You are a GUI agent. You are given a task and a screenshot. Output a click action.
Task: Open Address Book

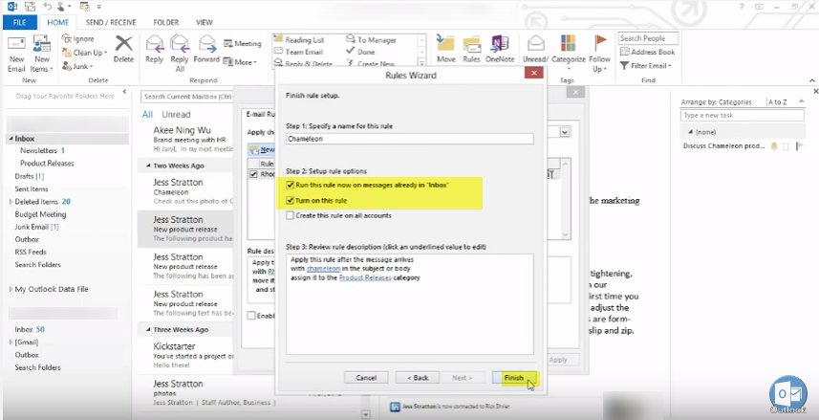click(x=647, y=52)
